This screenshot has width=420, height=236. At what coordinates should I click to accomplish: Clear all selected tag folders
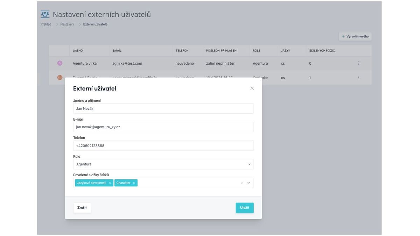pyautogui.click(x=242, y=183)
